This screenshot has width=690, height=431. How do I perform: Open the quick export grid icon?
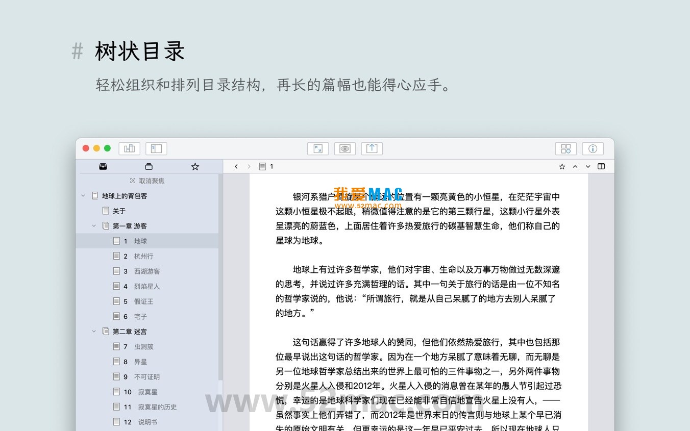[565, 148]
